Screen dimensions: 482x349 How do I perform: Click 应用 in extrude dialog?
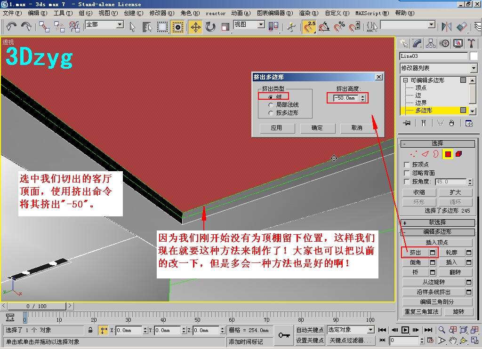277,128
